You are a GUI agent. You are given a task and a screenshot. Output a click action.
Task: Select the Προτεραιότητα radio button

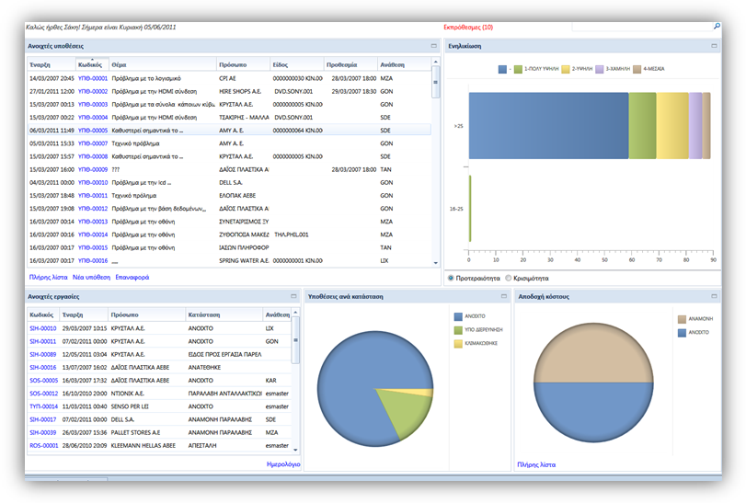(x=451, y=278)
